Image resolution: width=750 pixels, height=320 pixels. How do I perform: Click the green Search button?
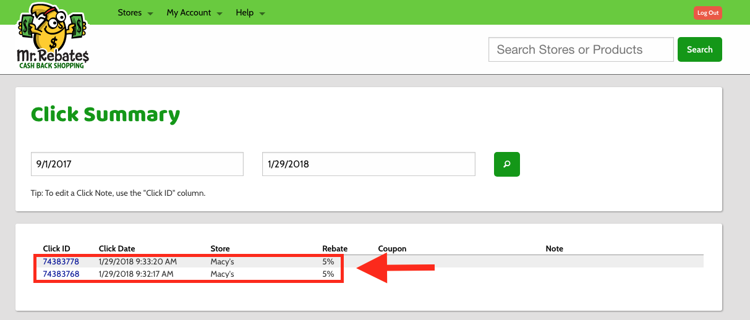(699, 49)
